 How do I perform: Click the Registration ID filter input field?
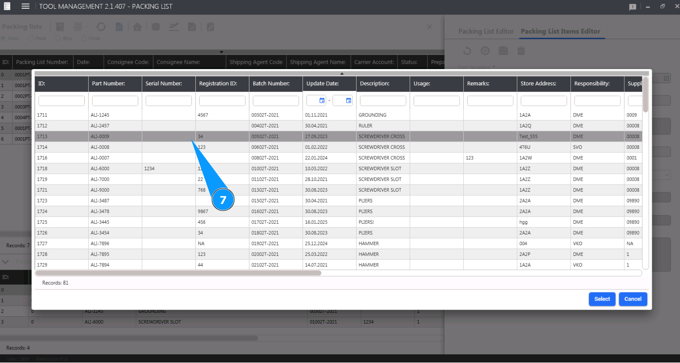(222, 101)
